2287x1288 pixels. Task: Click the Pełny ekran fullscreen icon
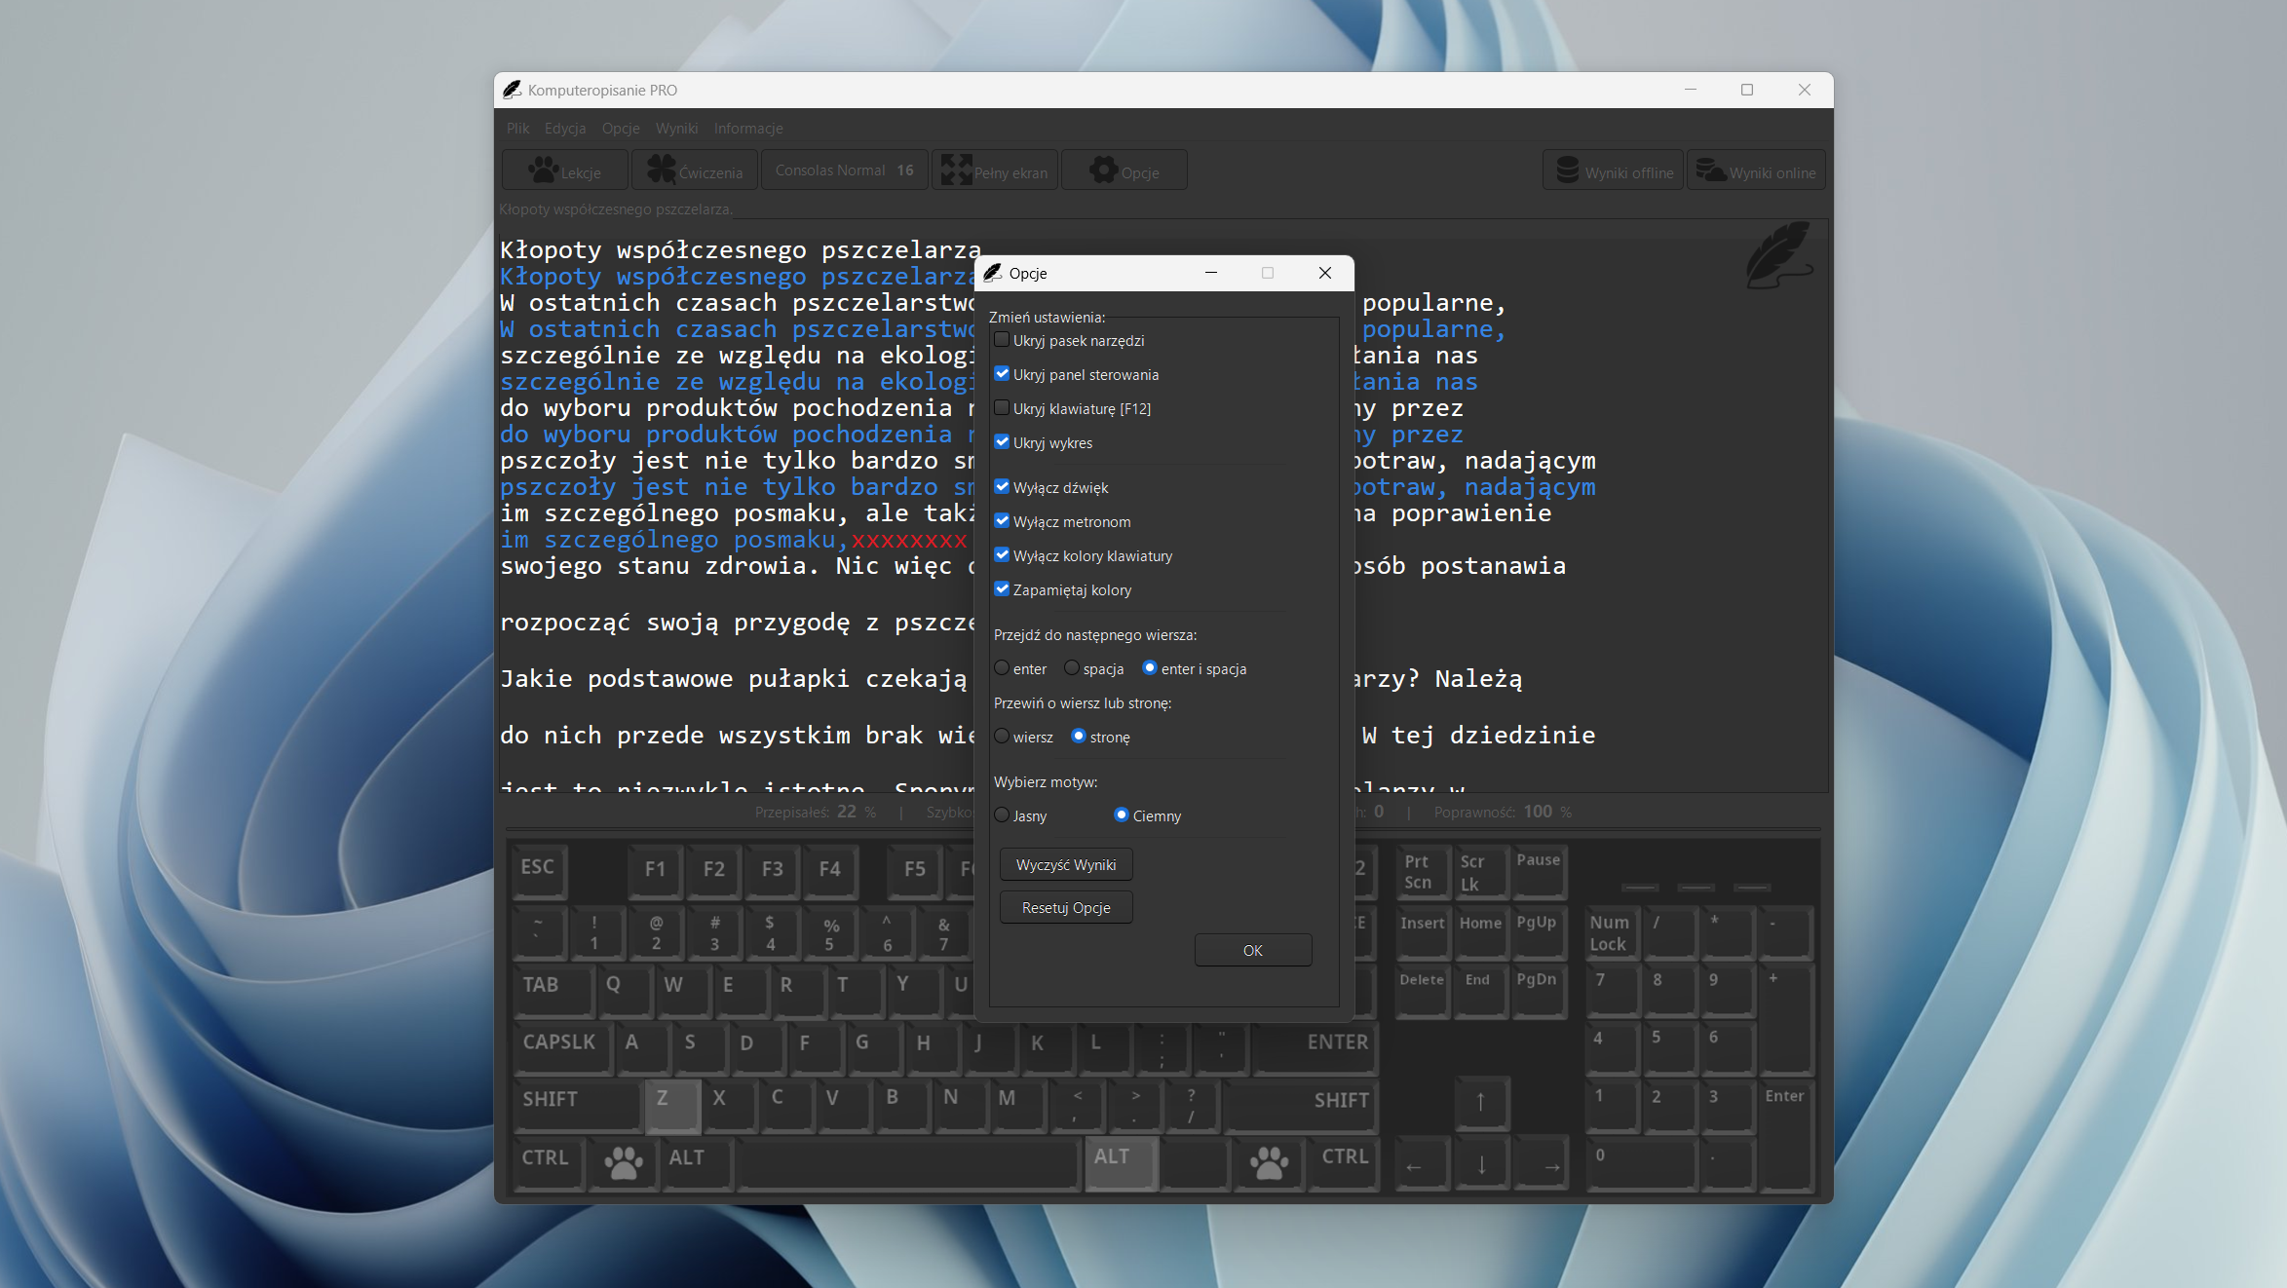click(x=956, y=170)
